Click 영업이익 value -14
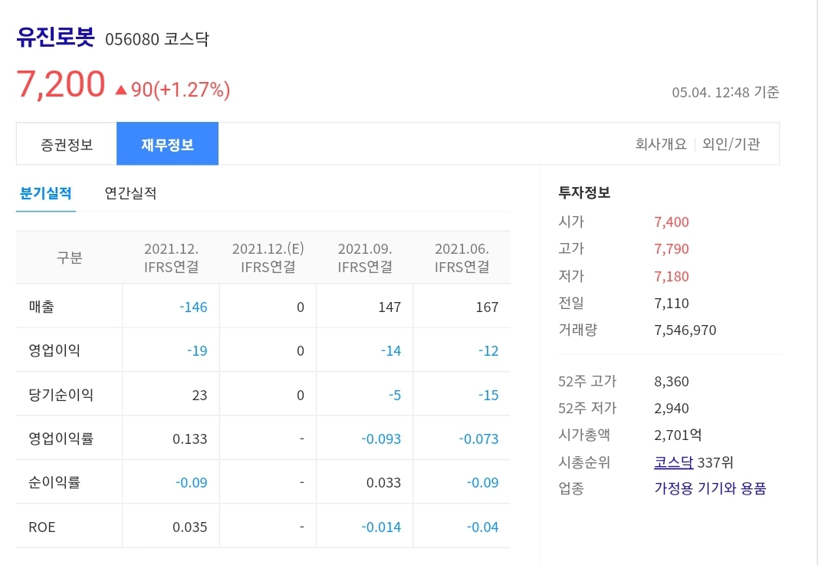The image size is (828, 565). [391, 351]
